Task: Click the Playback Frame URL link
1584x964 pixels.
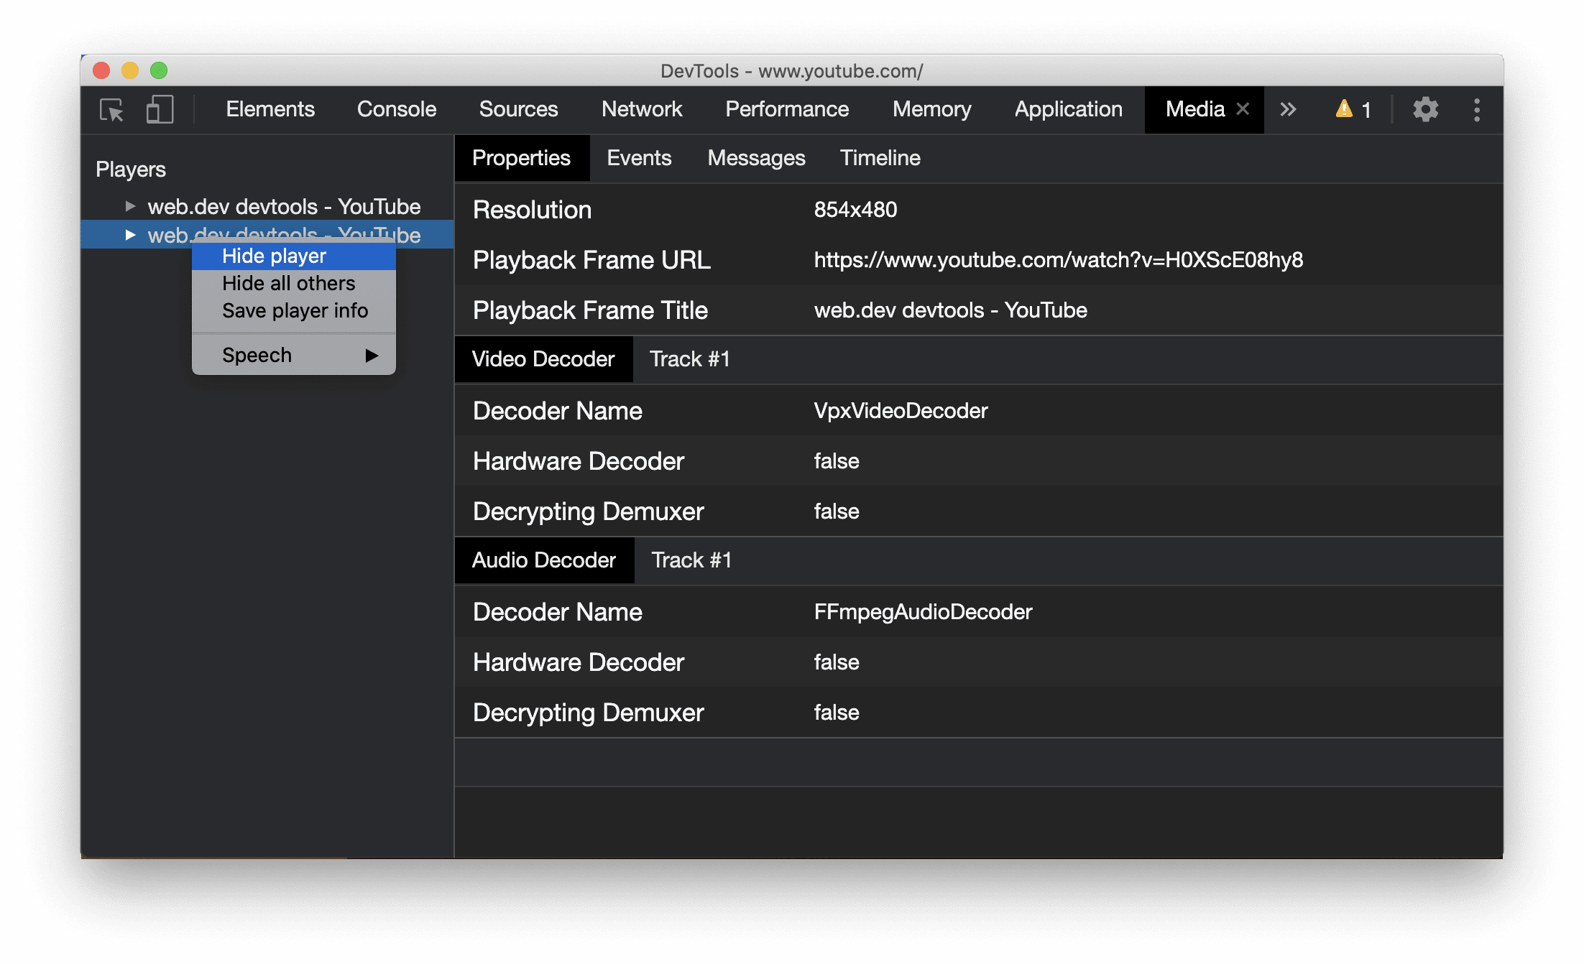Action: tap(1058, 259)
